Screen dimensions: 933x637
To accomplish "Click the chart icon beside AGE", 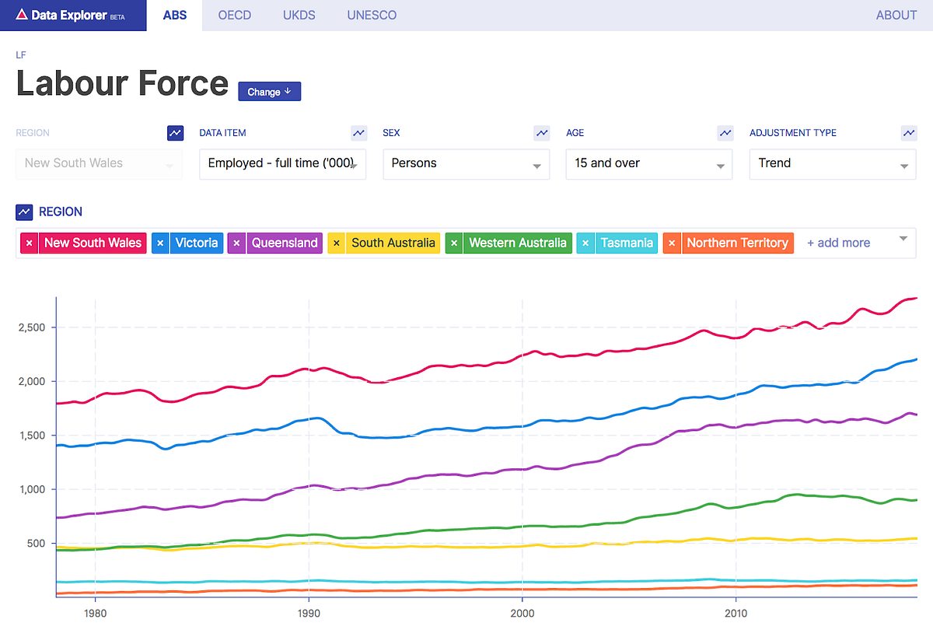I will click(725, 132).
